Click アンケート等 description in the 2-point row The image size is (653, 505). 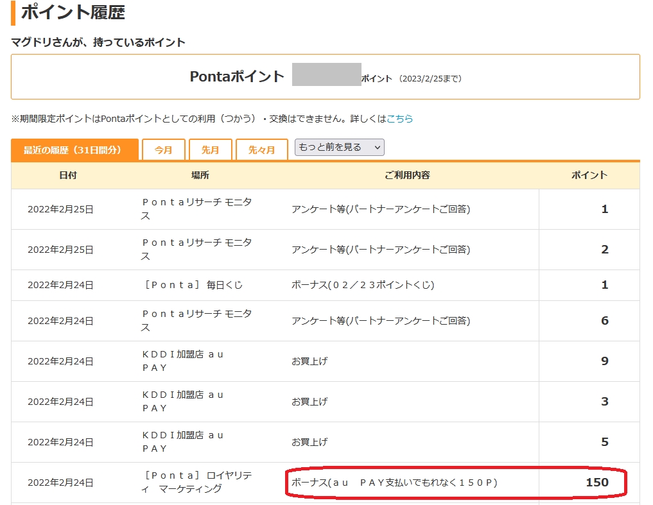(381, 250)
